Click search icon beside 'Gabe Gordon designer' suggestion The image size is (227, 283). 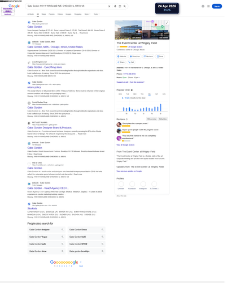pos(63,230)
